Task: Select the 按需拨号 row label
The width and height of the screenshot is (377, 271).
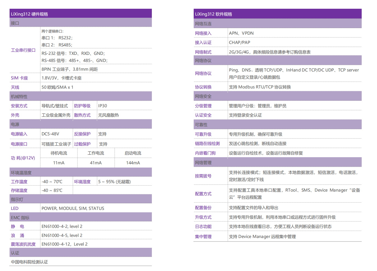Action: click(203, 176)
